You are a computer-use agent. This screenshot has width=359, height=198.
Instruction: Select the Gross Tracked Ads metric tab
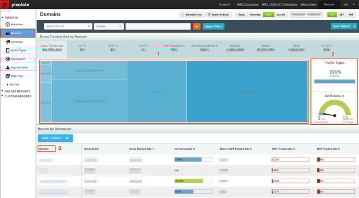52,49
